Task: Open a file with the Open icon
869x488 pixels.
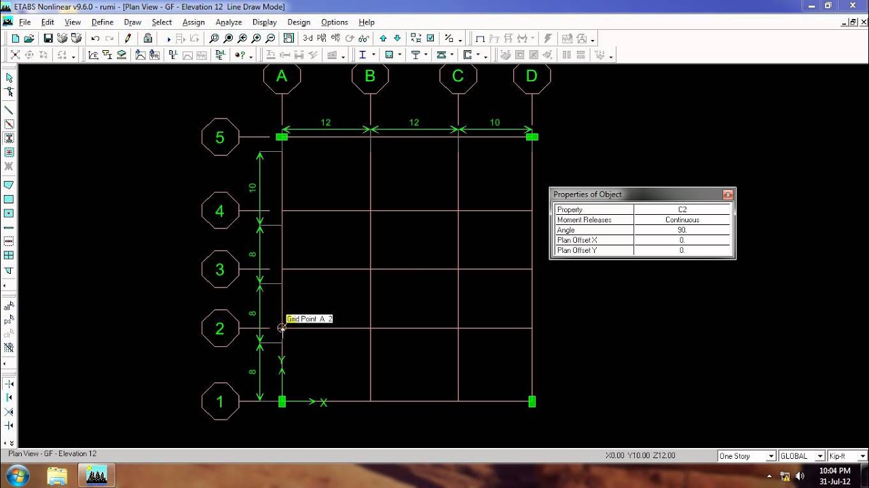Action: point(29,39)
